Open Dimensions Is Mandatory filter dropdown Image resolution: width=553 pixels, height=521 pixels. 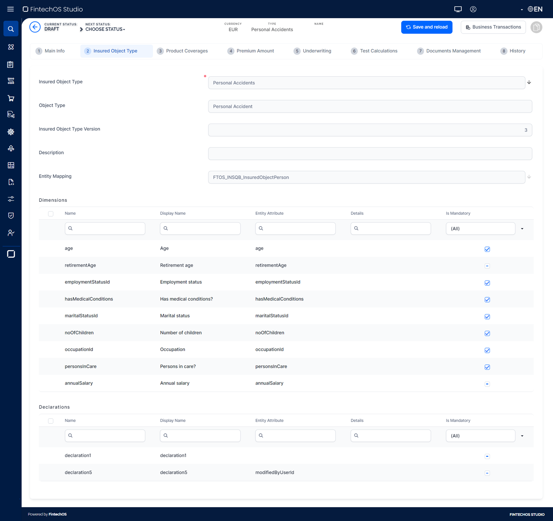(x=522, y=229)
